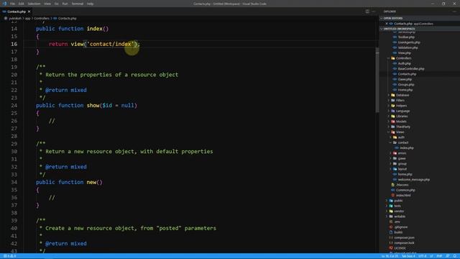Change language mode via PHP status item
460x259 pixels.
[x=439, y=256]
